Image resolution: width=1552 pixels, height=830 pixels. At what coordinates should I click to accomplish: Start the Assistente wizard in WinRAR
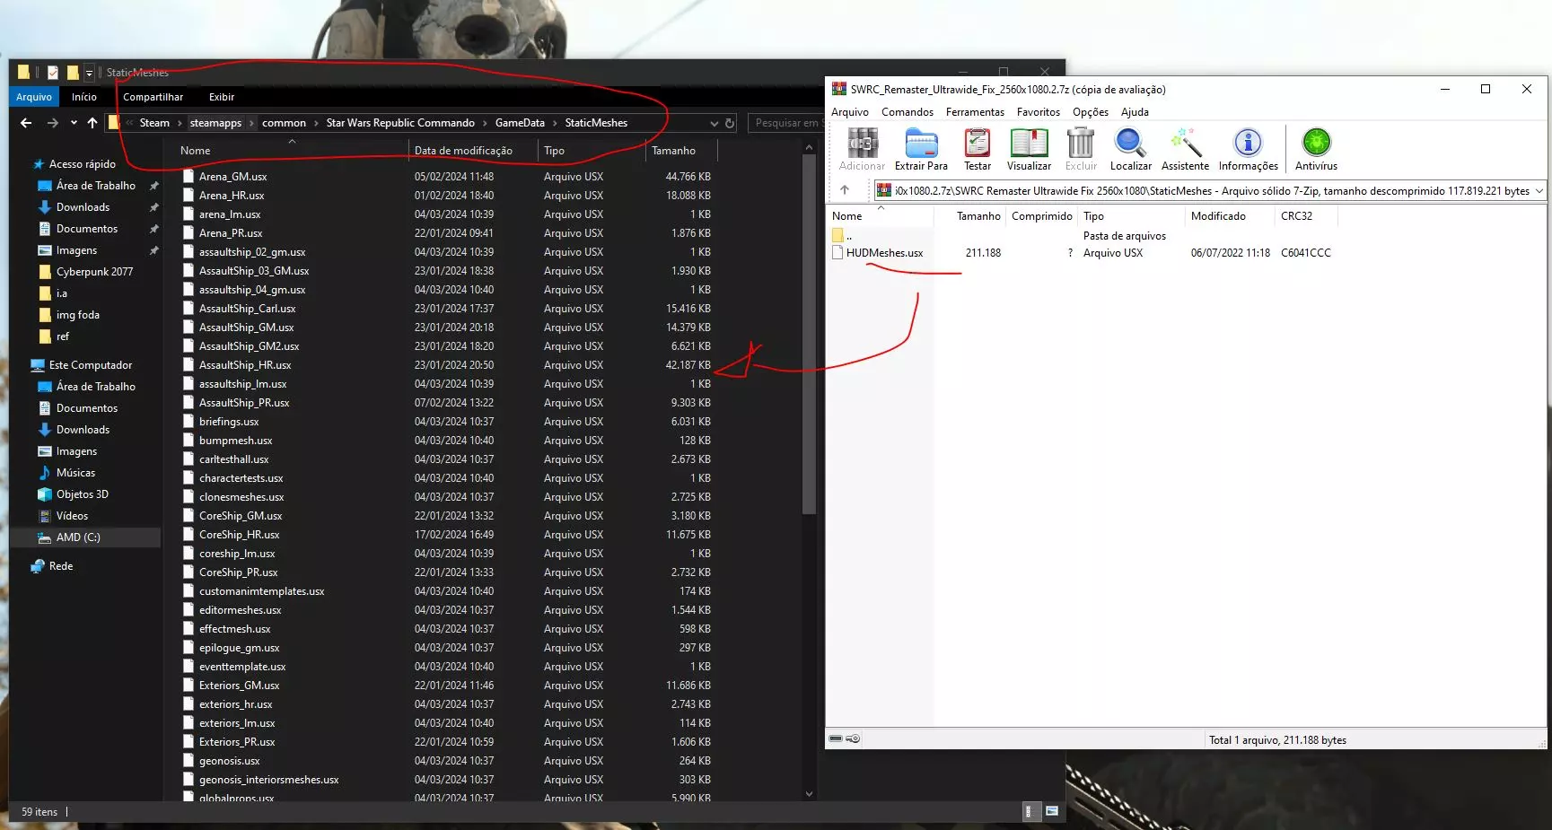pyautogui.click(x=1185, y=149)
